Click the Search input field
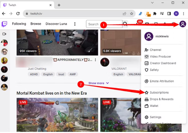This screenshot has width=188, height=133. tap(104, 24)
